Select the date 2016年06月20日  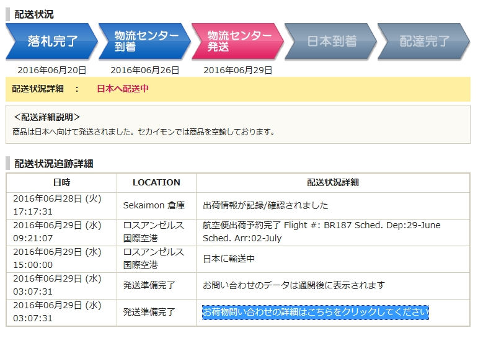[x=52, y=70]
